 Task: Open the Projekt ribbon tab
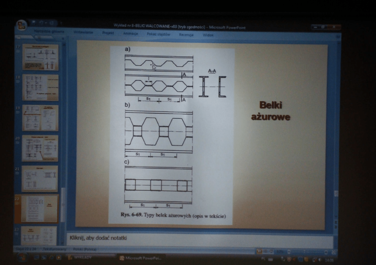[108, 33]
